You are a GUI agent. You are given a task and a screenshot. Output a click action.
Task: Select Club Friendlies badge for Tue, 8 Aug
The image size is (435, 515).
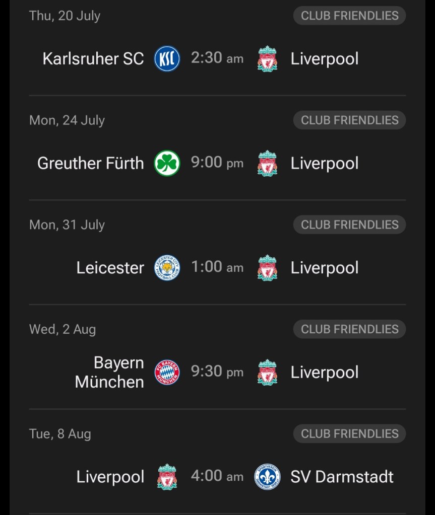[349, 433]
